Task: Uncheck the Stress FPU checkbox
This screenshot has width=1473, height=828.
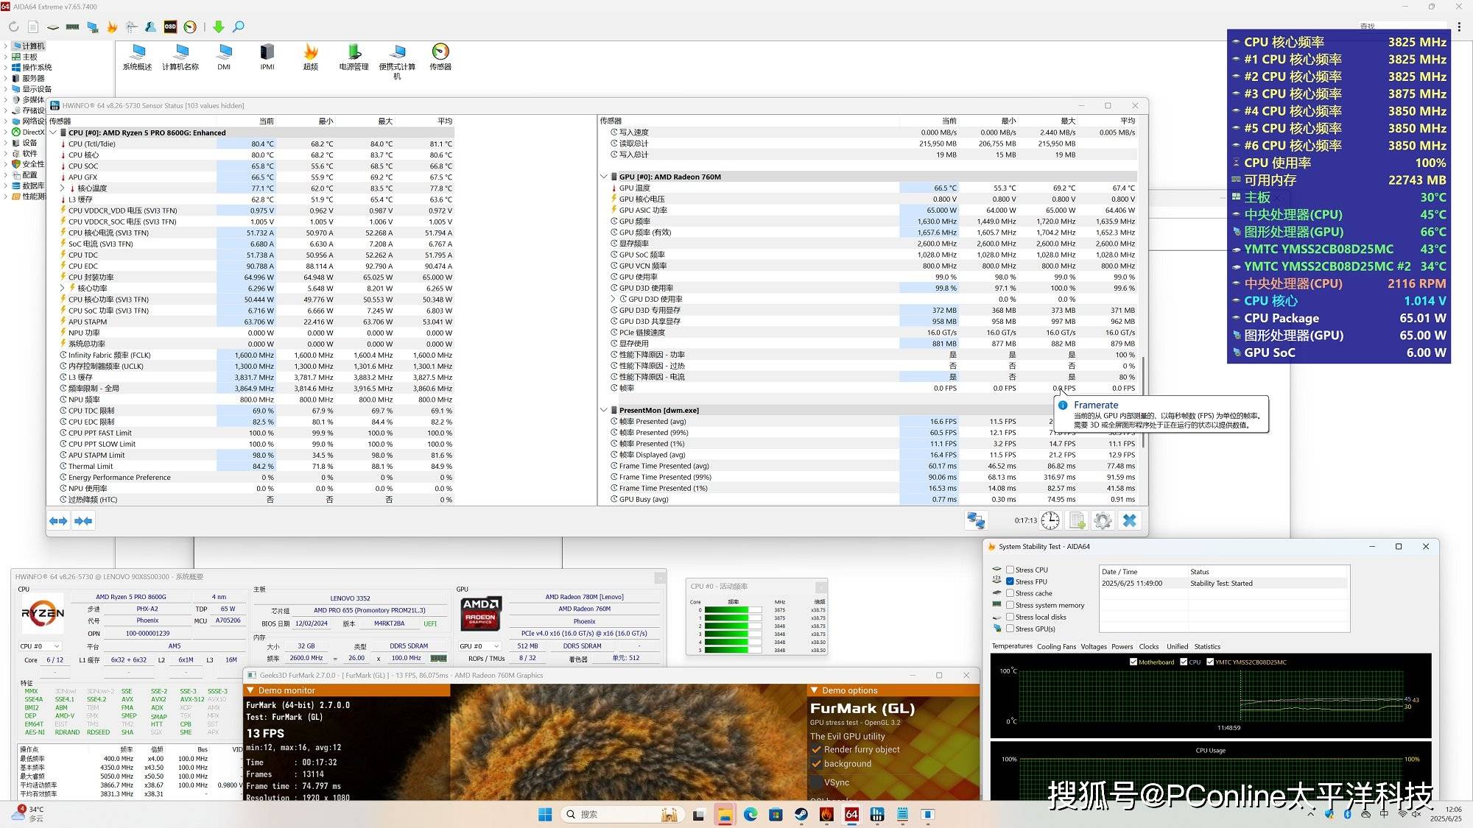Action: (1010, 581)
